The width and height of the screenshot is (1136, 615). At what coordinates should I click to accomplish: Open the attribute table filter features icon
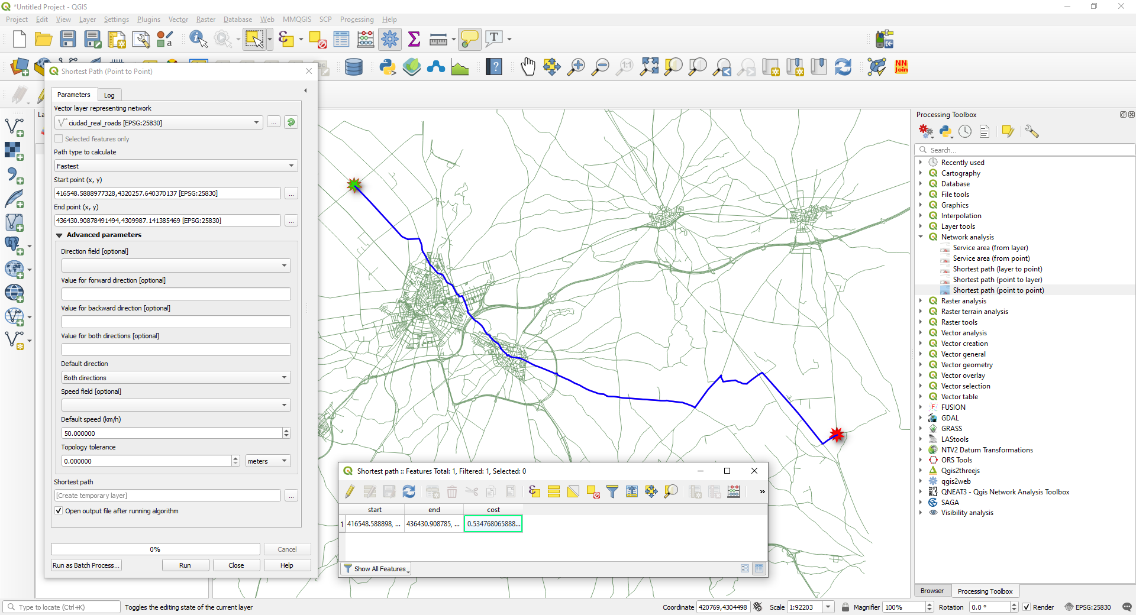click(x=612, y=491)
